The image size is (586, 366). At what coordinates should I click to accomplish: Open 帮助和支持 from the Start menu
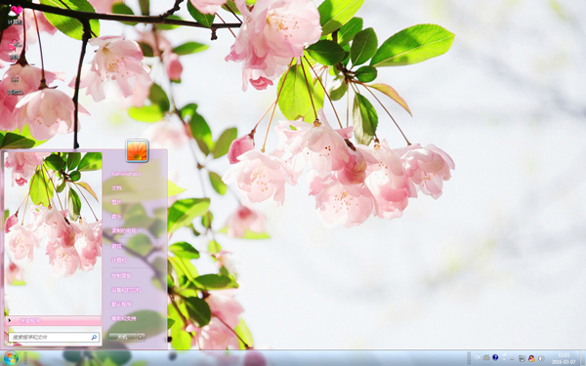124,318
